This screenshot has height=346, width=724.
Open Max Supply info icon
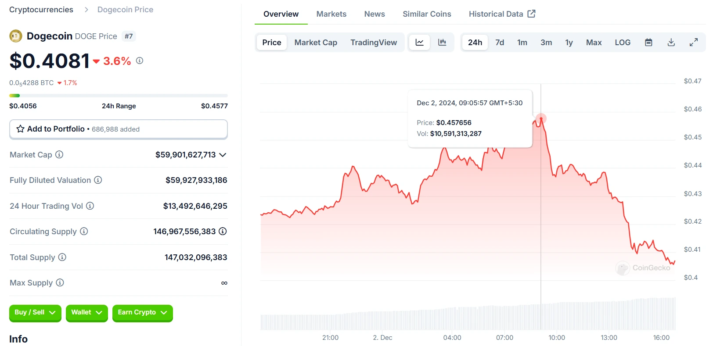(60, 282)
